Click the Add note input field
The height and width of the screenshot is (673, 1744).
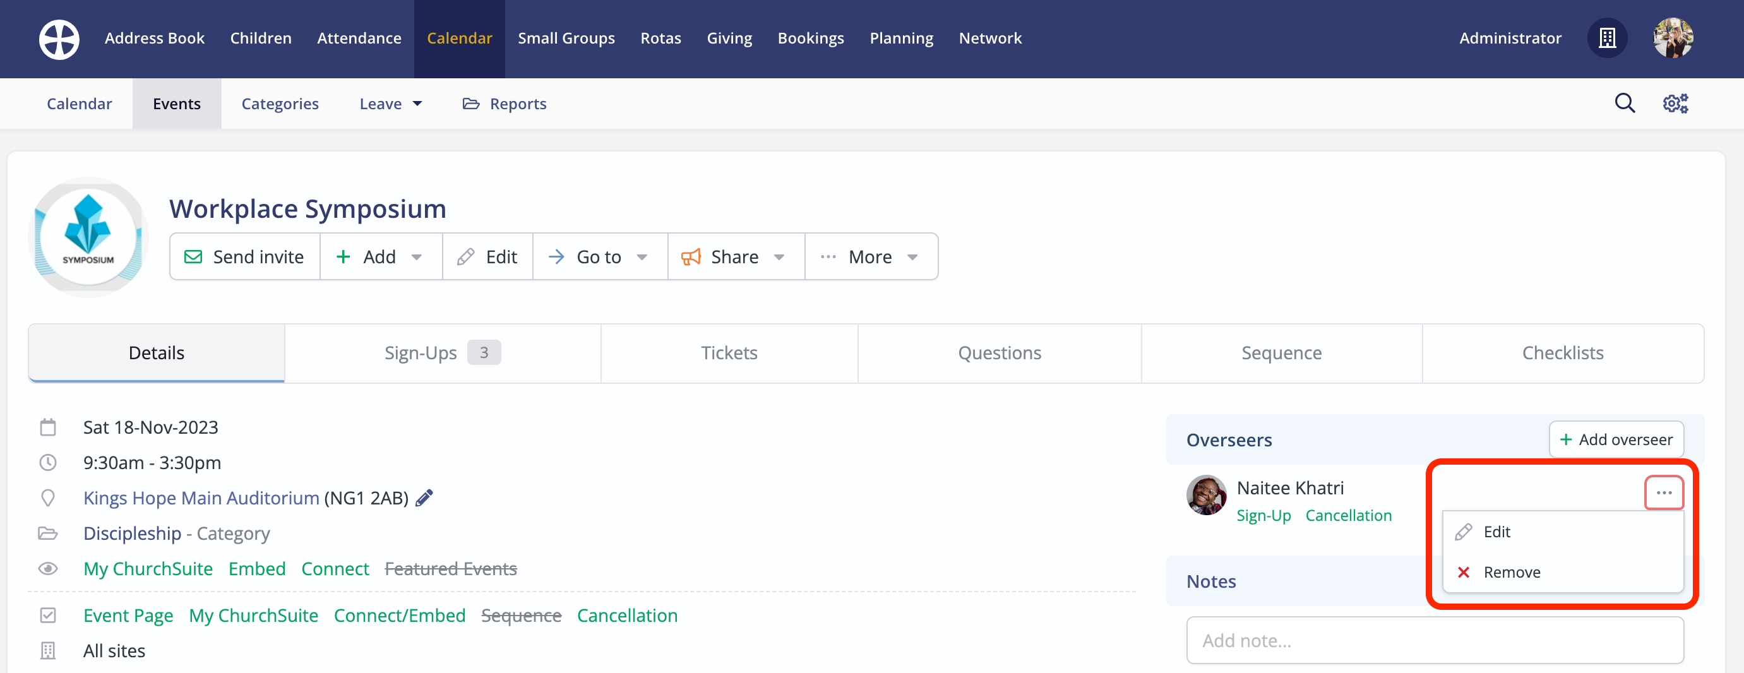1435,640
